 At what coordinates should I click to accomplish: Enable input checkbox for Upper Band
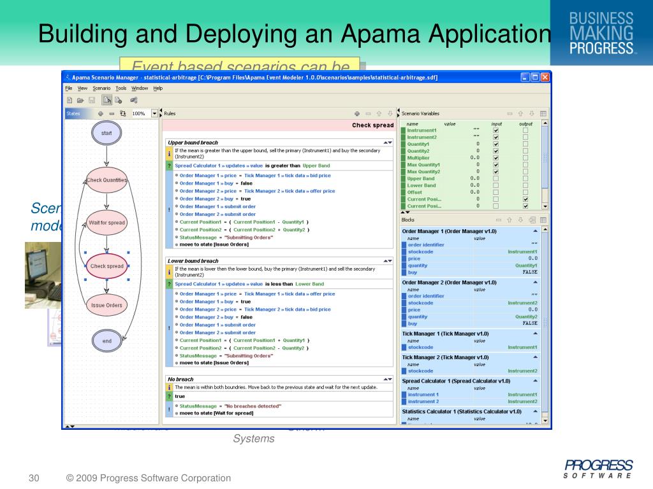pyautogui.click(x=495, y=178)
